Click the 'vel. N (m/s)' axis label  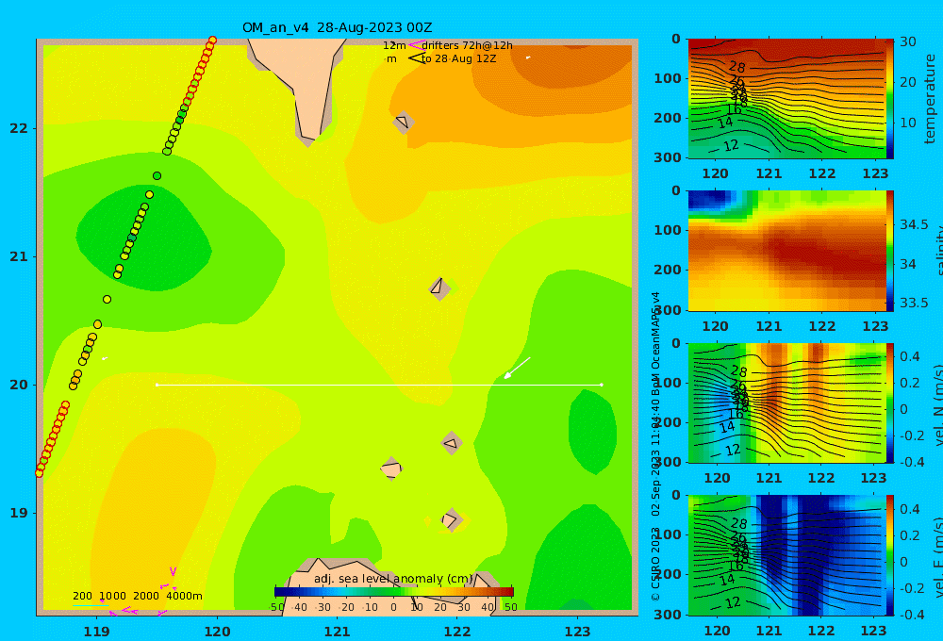tap(938, 404)
